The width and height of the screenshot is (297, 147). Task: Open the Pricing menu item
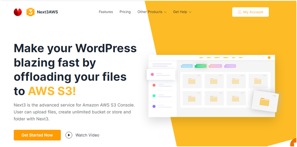[x=125, y=12]
